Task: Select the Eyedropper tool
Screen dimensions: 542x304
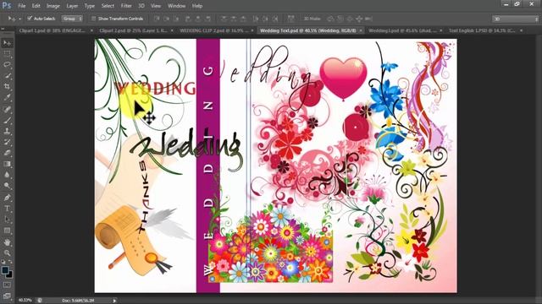Action: [x=7, y=98]
